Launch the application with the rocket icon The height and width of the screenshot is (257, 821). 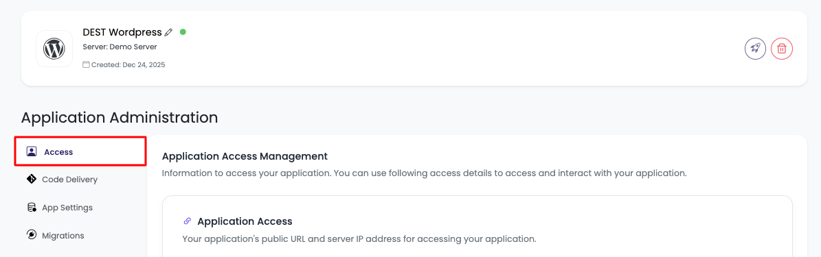755,49
